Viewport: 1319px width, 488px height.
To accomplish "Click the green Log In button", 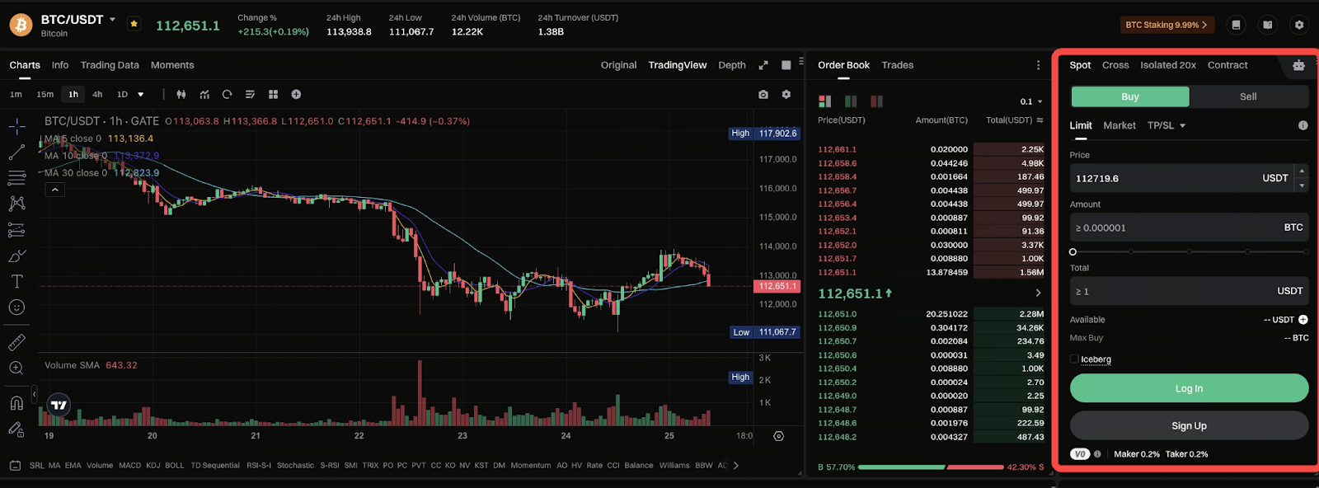I will click(x=1190, y=388).
